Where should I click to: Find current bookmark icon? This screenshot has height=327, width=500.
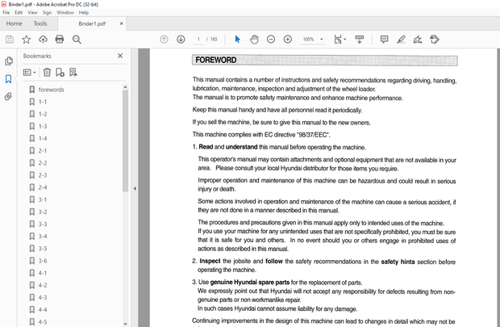(x=73, y=73)
